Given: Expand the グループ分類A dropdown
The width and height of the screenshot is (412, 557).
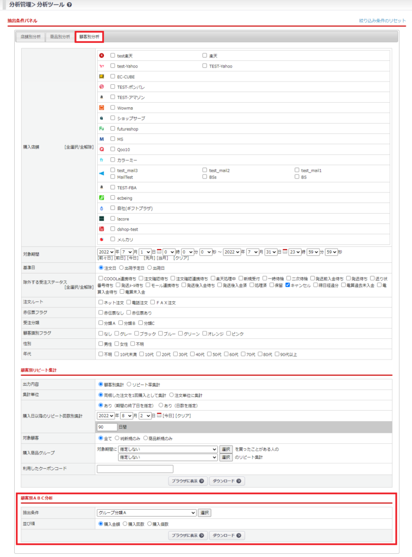Looking at the screenshot, I should point(147,512).
